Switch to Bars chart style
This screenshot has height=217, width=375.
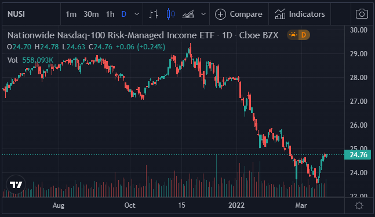154,14
